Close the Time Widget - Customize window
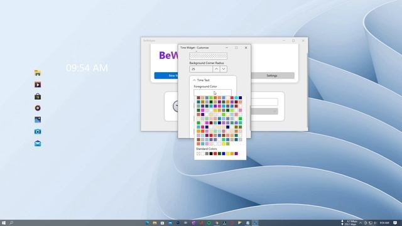The height and width of the screenshot is (226, 402). [246, 48]
